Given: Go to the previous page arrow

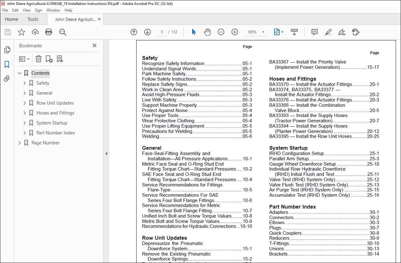Looking at the screenshot, I should [134, 32].
